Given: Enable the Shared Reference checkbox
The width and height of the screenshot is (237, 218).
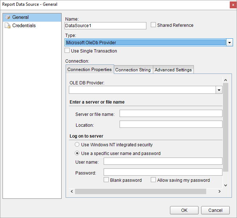Looking at the screenshot, I should coord(153,25).
